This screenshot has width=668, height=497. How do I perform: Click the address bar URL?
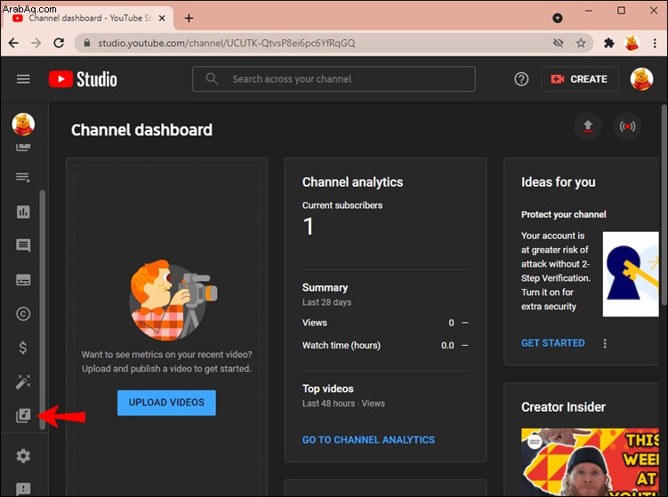(226, 43)
